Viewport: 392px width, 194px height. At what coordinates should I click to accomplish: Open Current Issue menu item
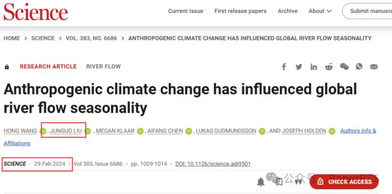(x=185, y=11)
